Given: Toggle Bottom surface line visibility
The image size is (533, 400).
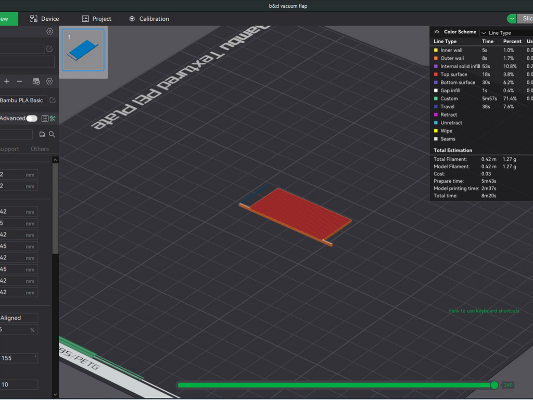Looking at the screenshot, I should point(436,83).
